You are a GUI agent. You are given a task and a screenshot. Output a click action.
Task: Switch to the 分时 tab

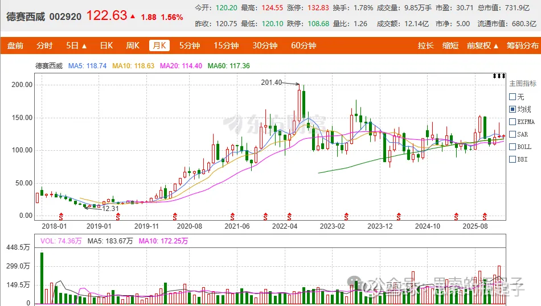[x=44, y=46]
